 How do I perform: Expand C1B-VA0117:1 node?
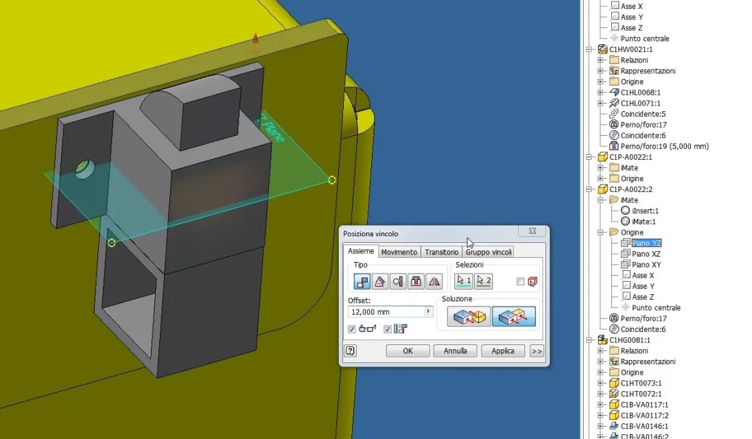point(600,405)
